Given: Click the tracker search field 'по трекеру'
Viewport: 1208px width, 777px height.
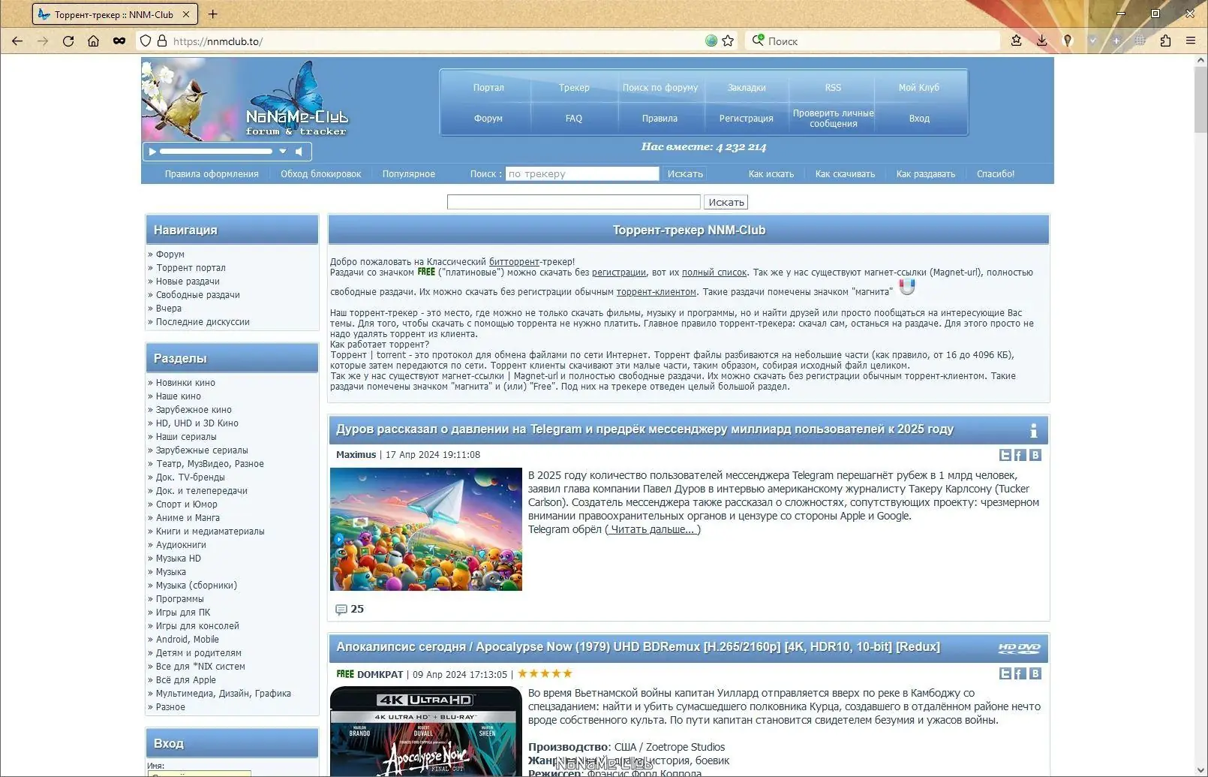Looking at the screenshot, I should pyautogui.click(x=582, y=174).
